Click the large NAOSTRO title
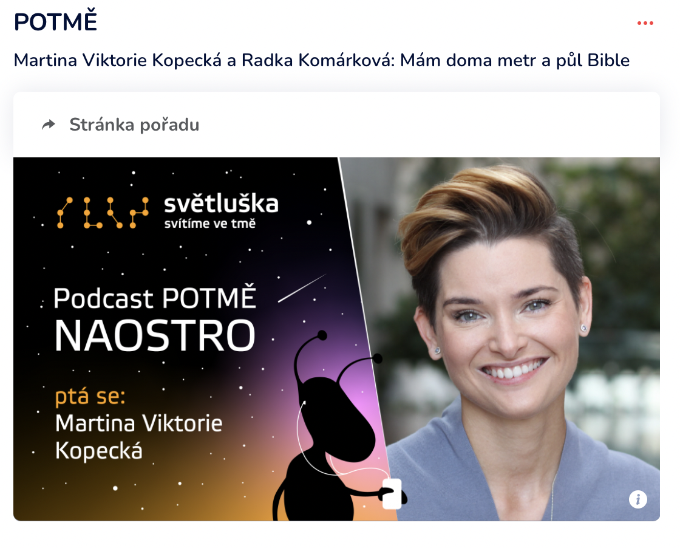The height and width of the screenshot is (548, 680). pyautogui.click(x=155, y=336)
